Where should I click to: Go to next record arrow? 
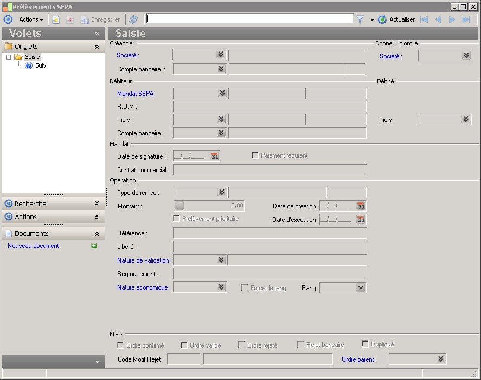coord(452,19)
